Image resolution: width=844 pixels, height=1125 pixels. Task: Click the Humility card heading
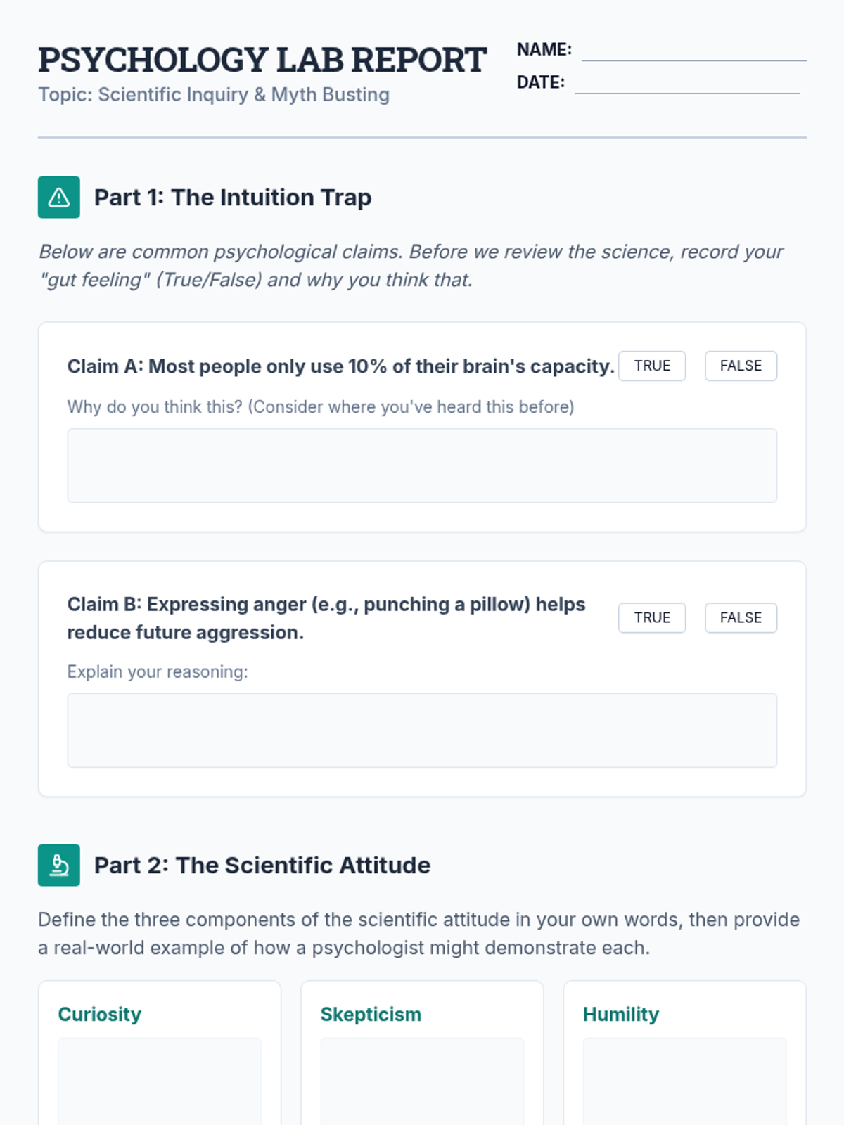621,1014
